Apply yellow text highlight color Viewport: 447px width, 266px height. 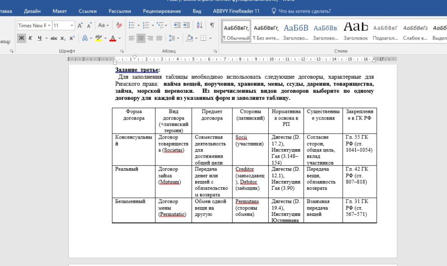coord(98,38)
